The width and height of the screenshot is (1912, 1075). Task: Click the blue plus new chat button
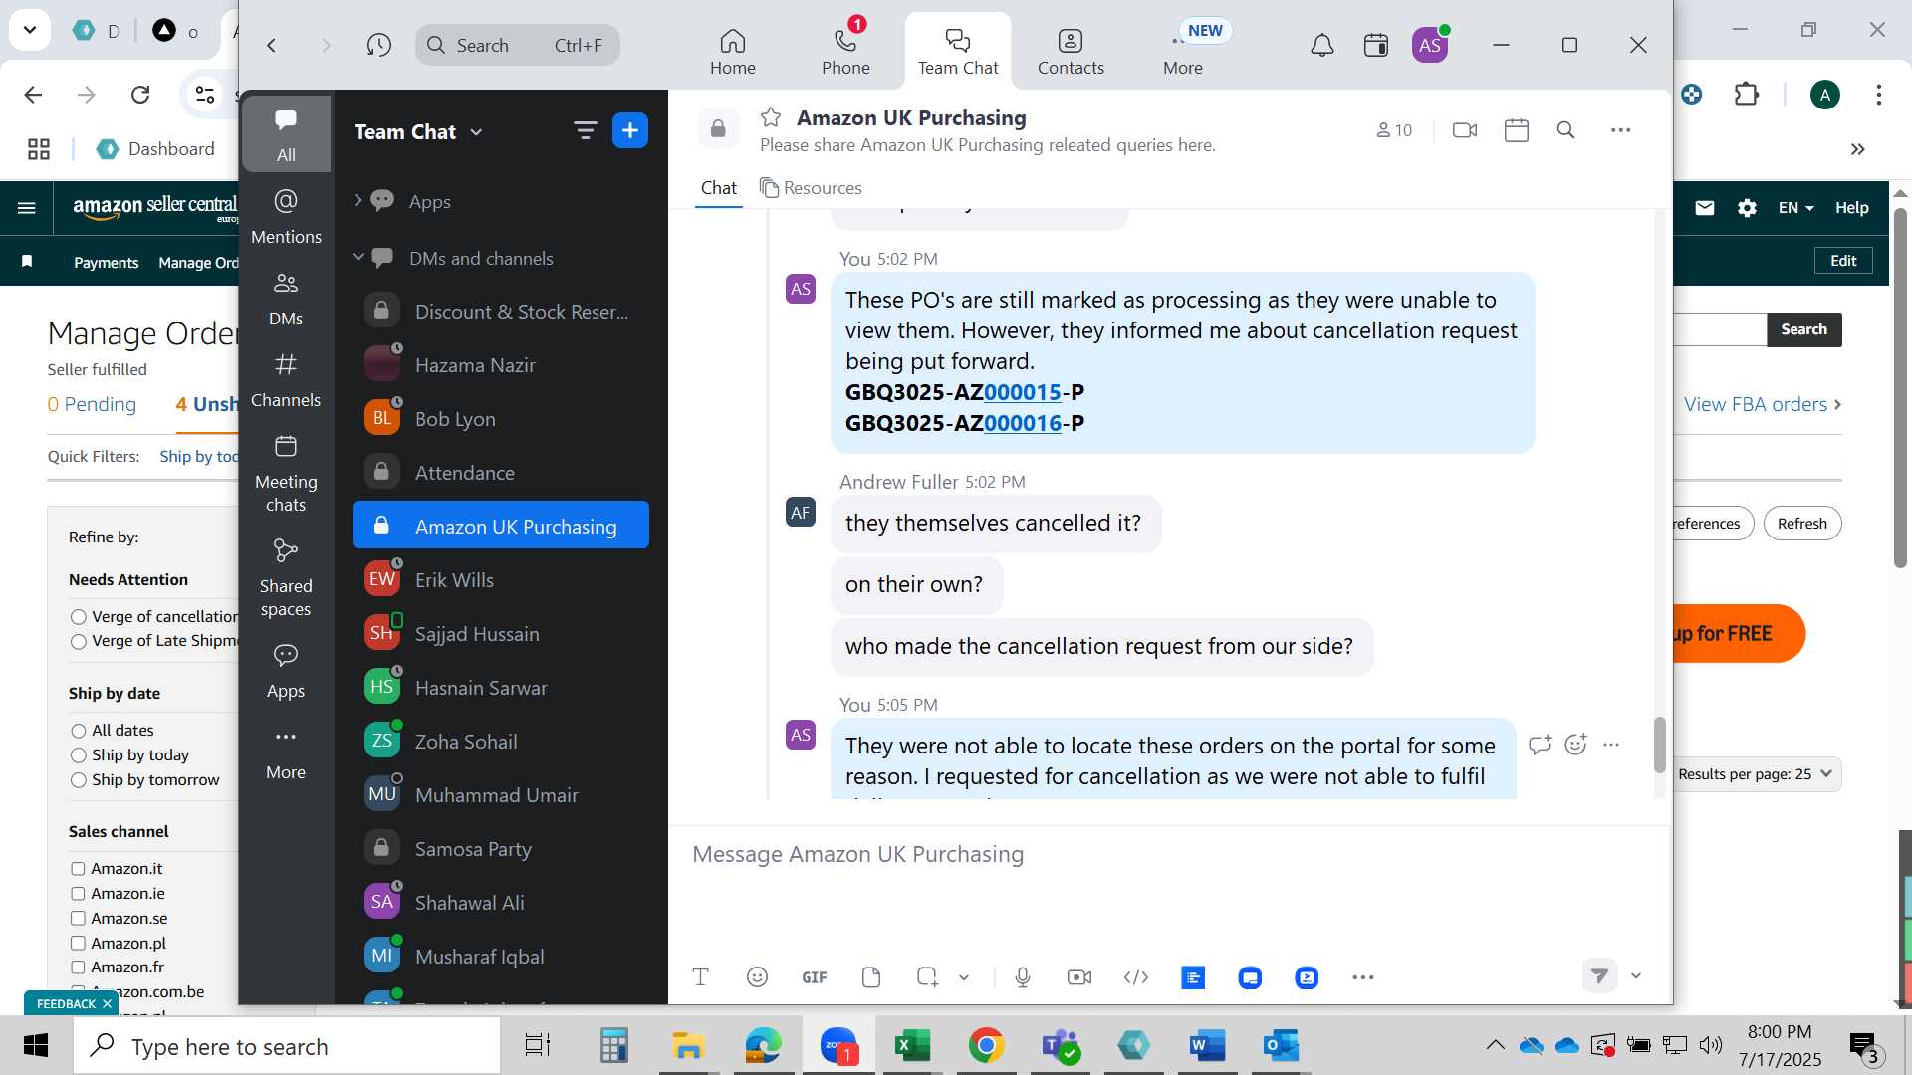point(629,130)
